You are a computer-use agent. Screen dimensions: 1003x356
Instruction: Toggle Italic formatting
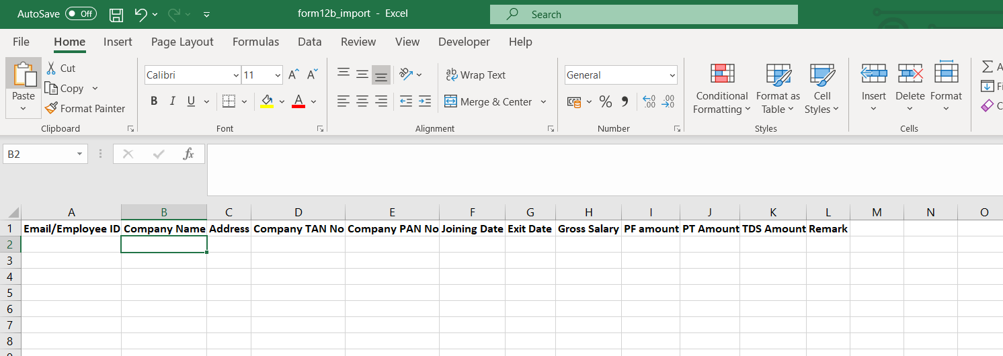tap(172, 101)
